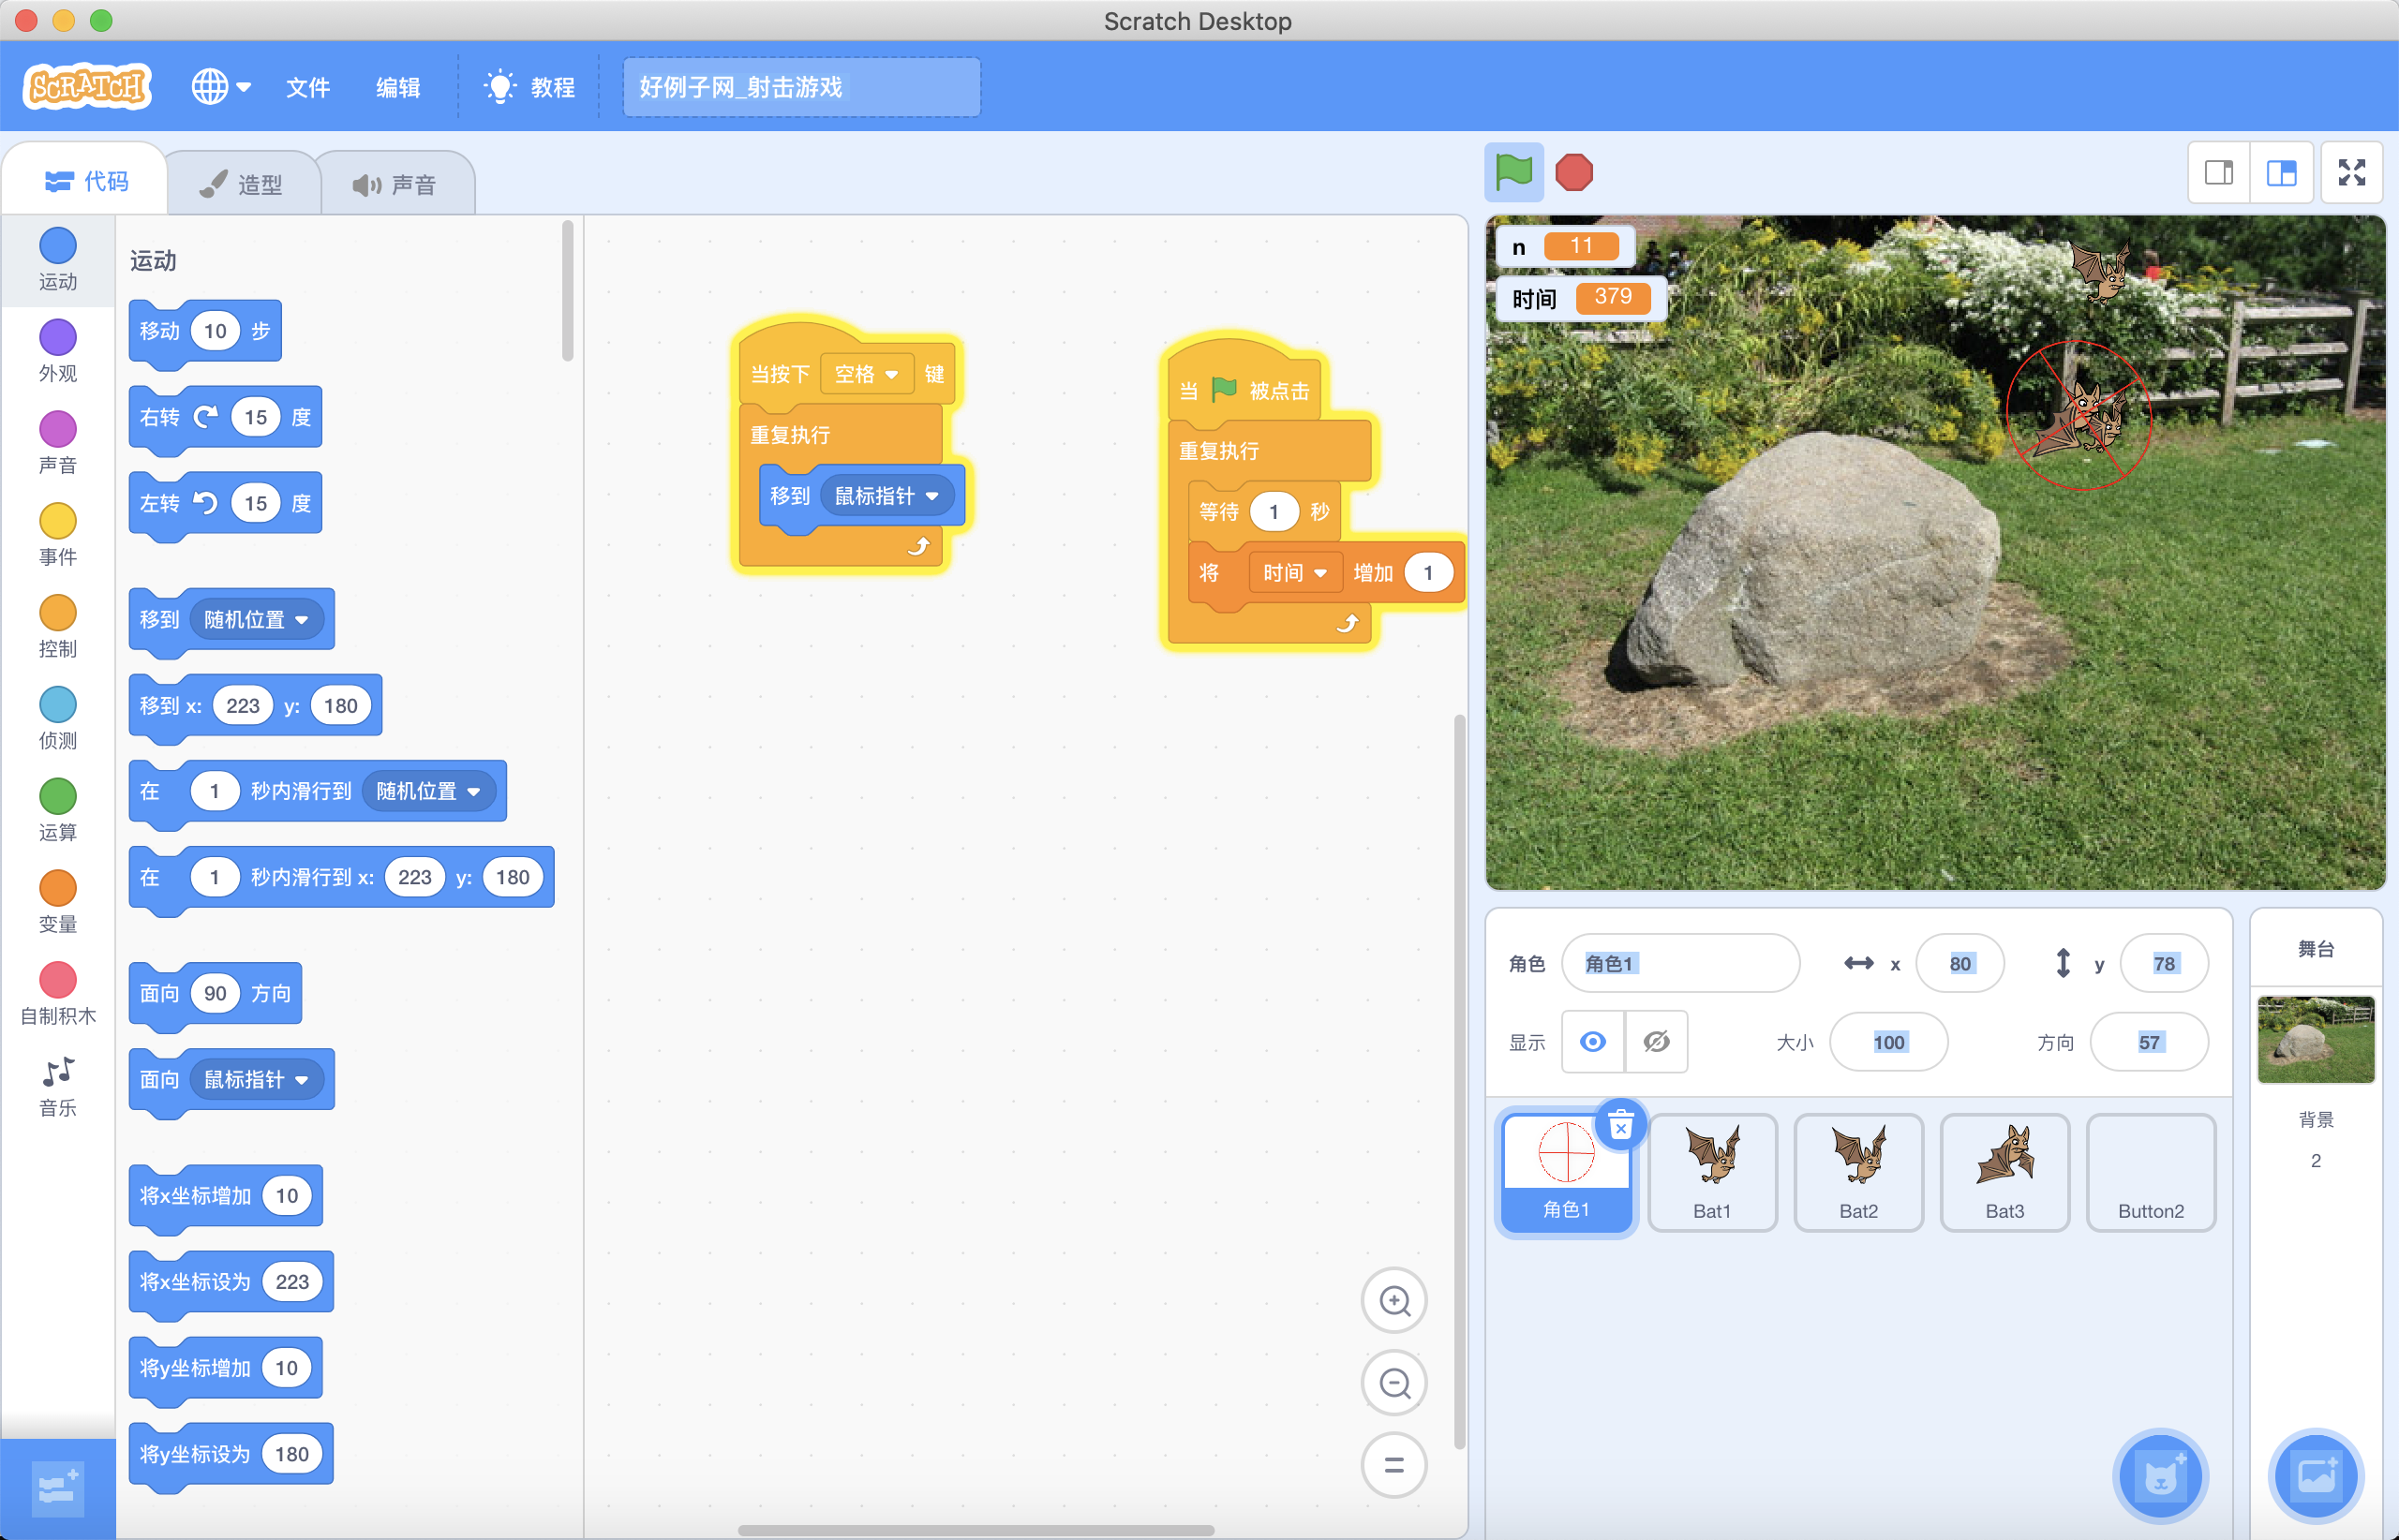Select the 侦测 block category

58,719
